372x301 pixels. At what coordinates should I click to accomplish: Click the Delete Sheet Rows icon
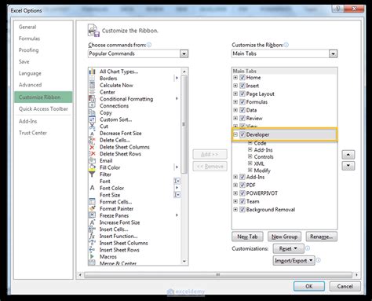tap(92, 154)
